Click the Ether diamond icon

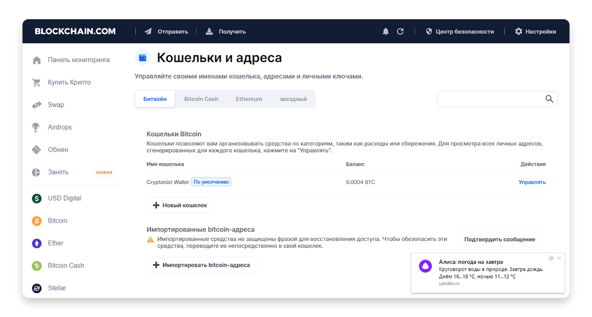point(37,243)
